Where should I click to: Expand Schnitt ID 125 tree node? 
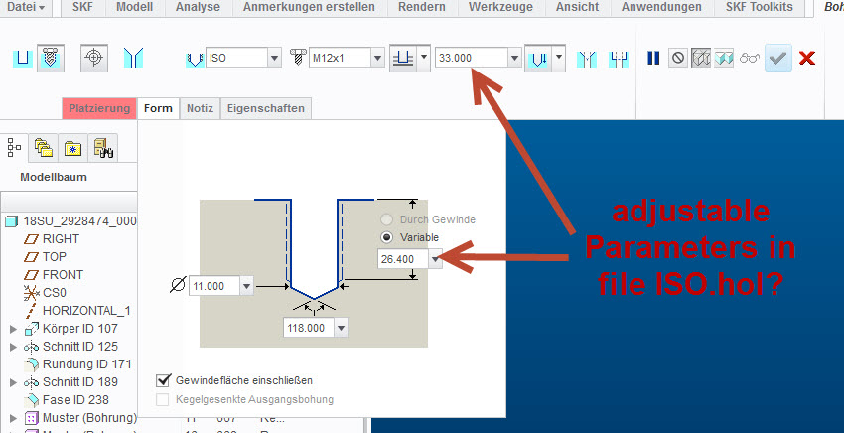(x=14, y=347)
